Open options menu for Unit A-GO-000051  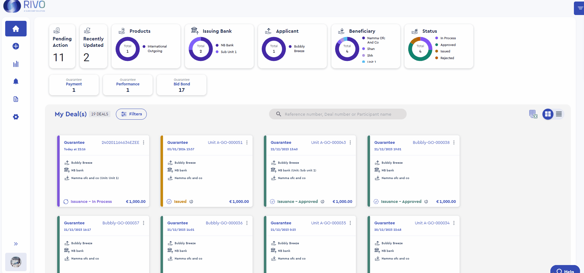tap(247, 143)
